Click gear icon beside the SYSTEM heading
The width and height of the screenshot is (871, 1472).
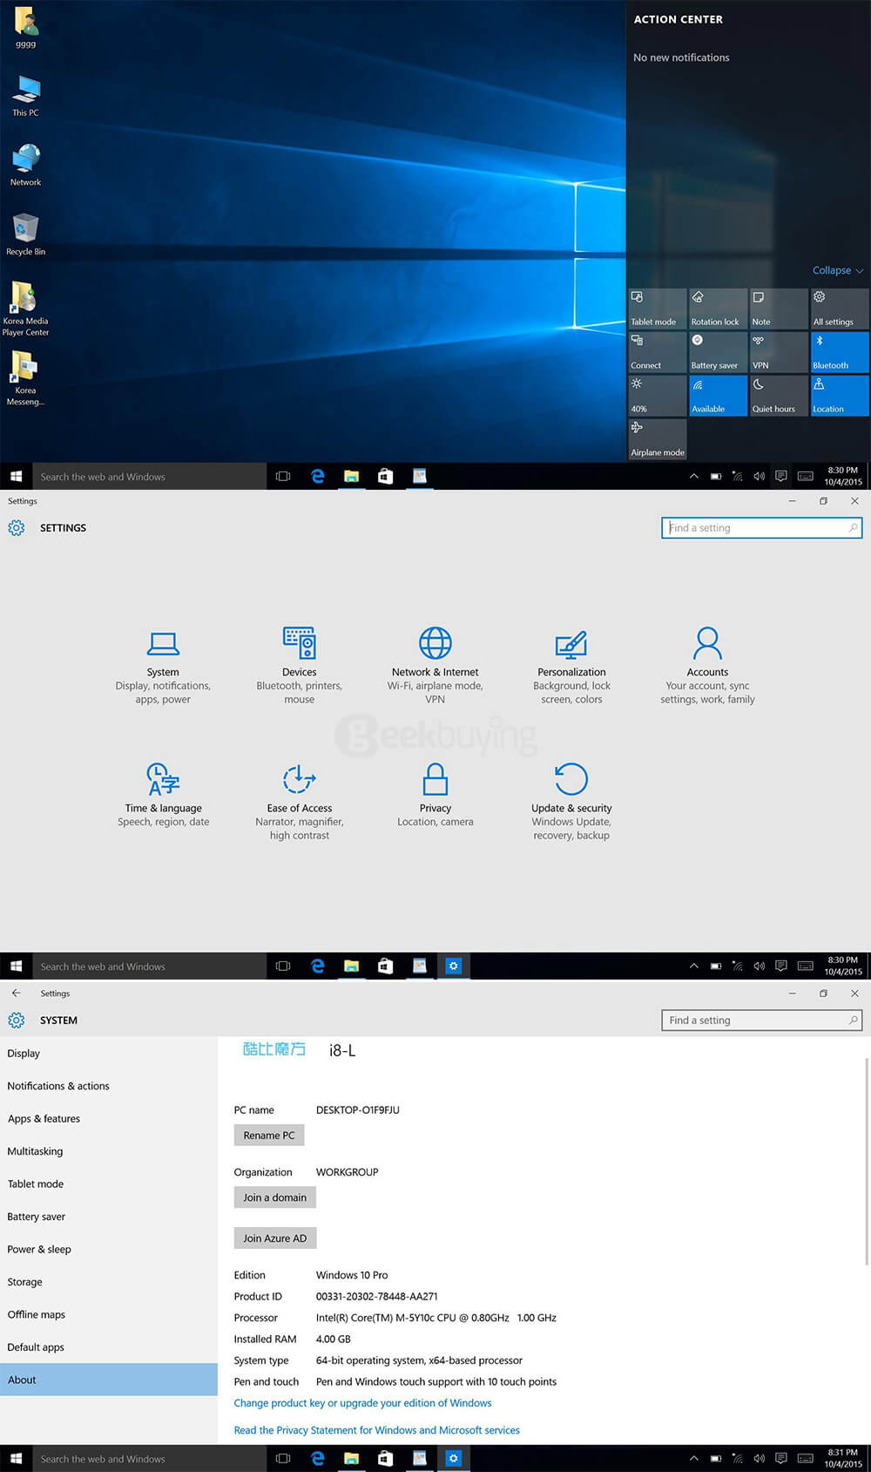(x=17, y=1020)
